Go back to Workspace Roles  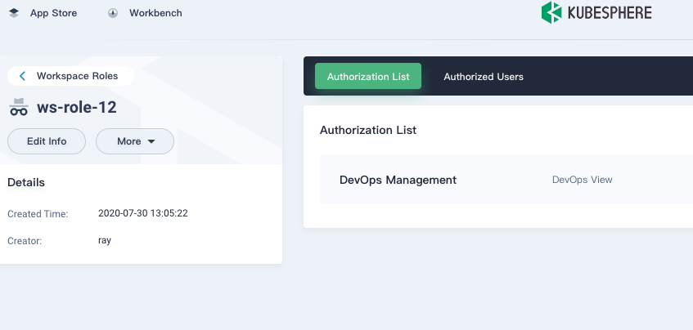70,76
